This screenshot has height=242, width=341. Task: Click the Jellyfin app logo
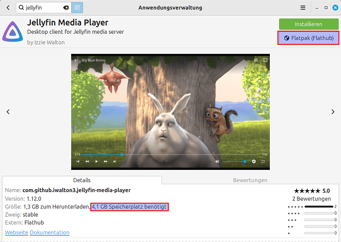(13, 32)
